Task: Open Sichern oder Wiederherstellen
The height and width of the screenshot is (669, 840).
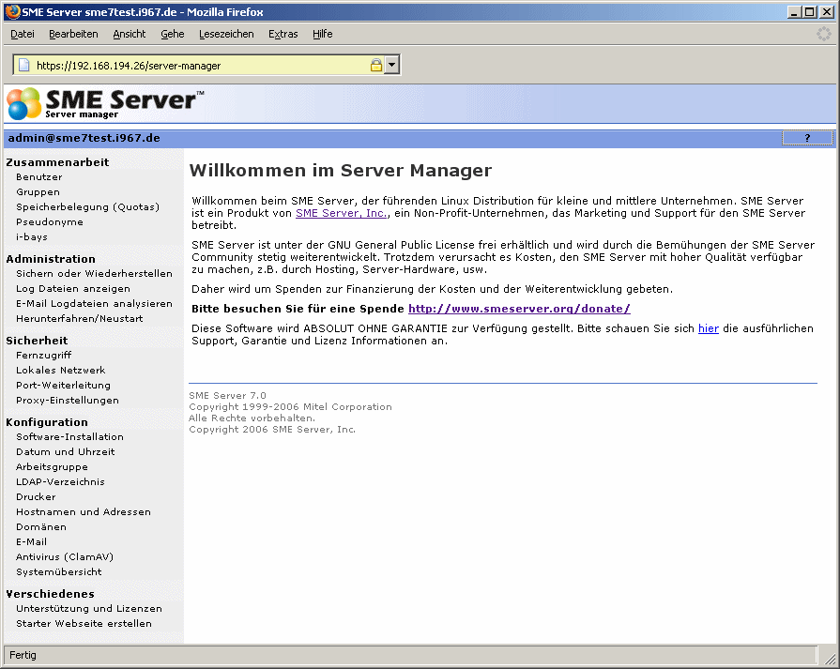Action: pyautogui.click(x=94, y=273)
